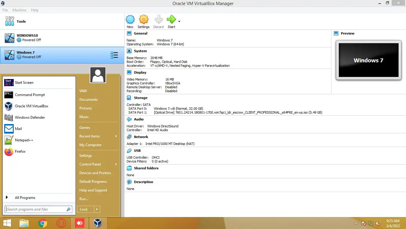Expand All Programs list
This screenshot has height=229, width=406.
pos(39,198)
